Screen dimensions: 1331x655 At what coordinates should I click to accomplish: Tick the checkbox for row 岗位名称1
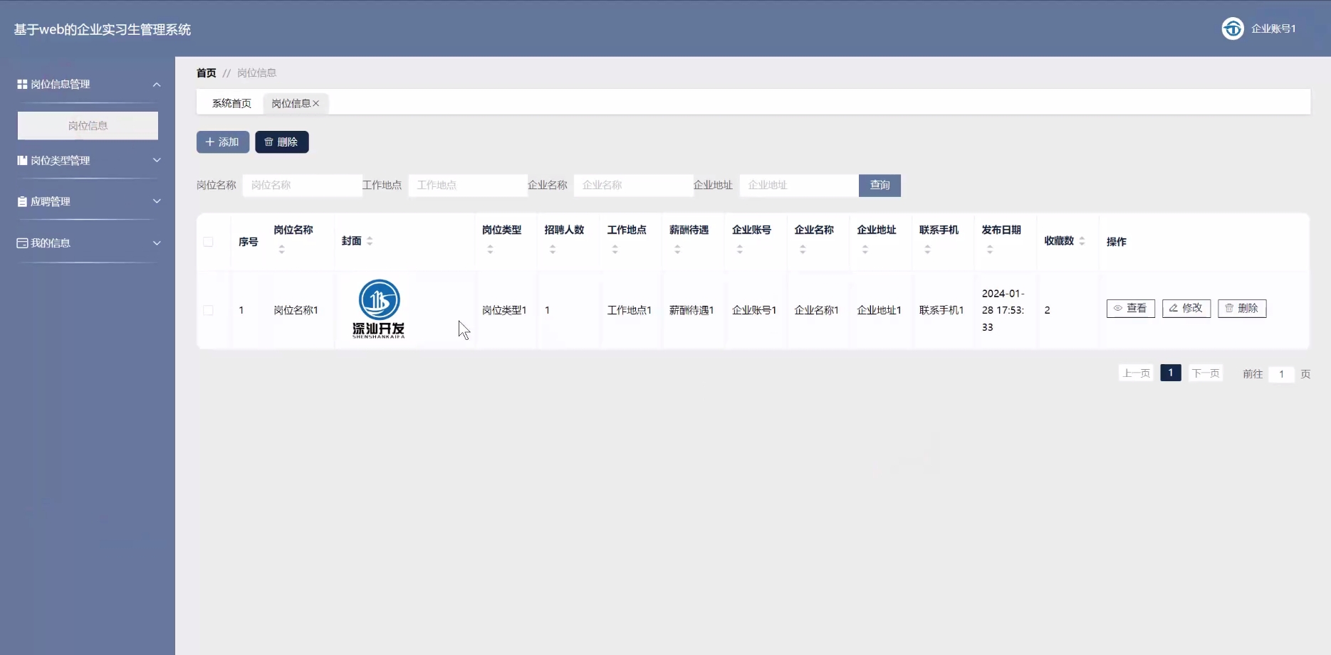(x=208, y=311)
